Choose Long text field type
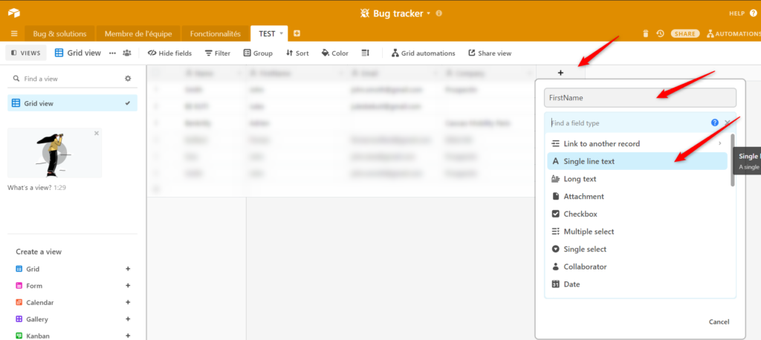 [x=637, y=179]
